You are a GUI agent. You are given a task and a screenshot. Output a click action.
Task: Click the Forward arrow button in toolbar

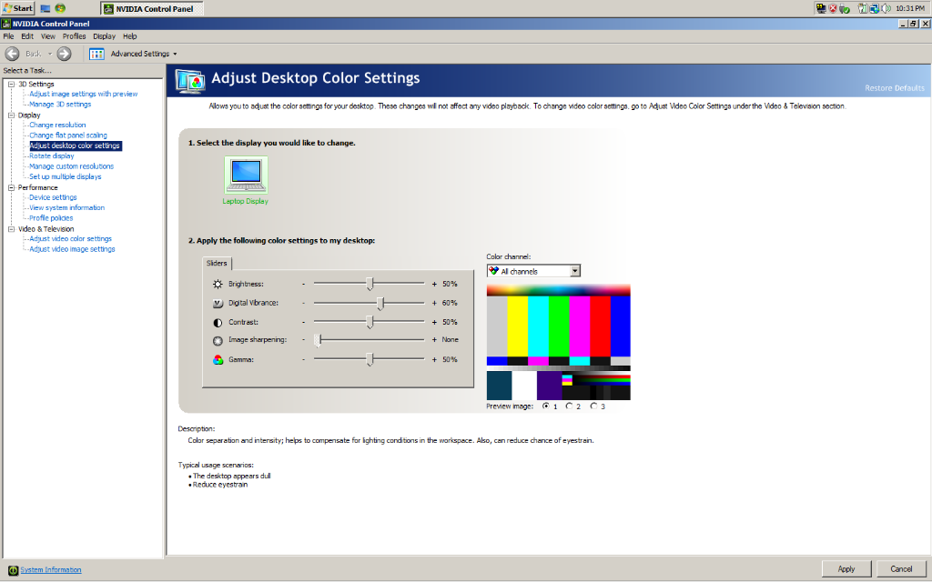pyautogui.click(x=65, y=54)
